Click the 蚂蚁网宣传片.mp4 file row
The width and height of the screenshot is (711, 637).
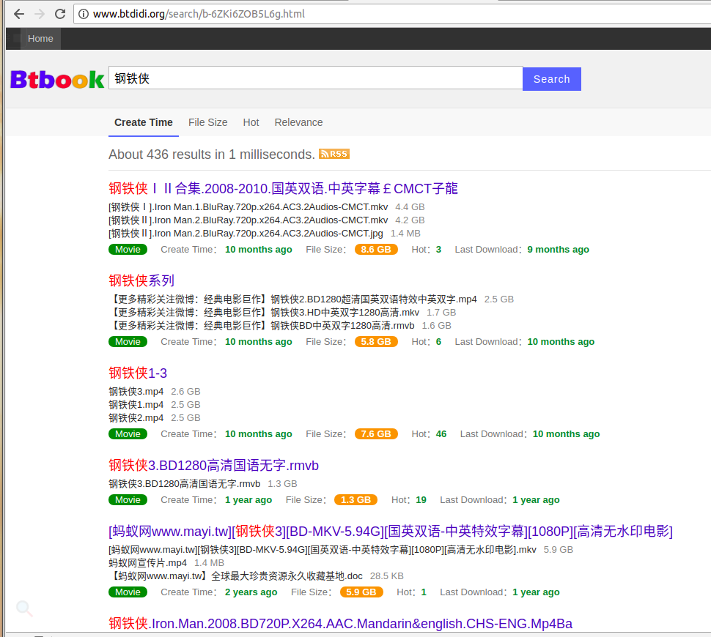click(x=166, y=563)
